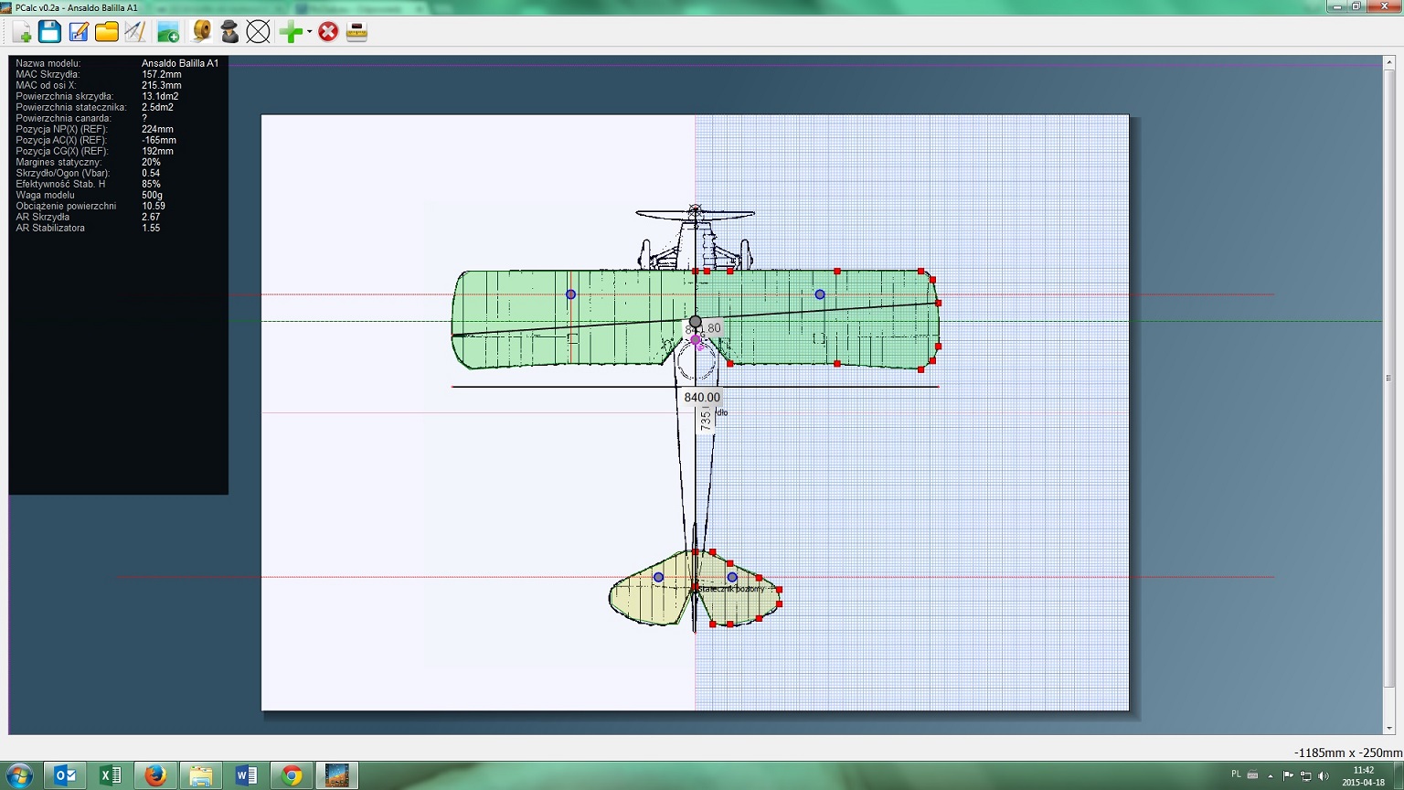Open Excel from the taskbar

point(111,775)
